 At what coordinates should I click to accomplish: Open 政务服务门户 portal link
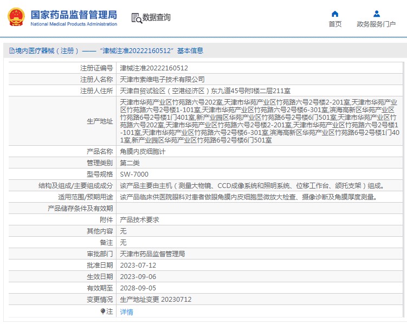376,24
